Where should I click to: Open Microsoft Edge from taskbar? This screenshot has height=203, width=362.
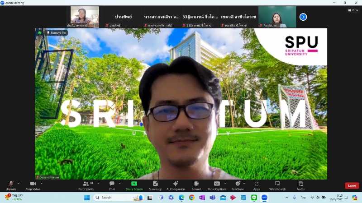coord(181,198)
